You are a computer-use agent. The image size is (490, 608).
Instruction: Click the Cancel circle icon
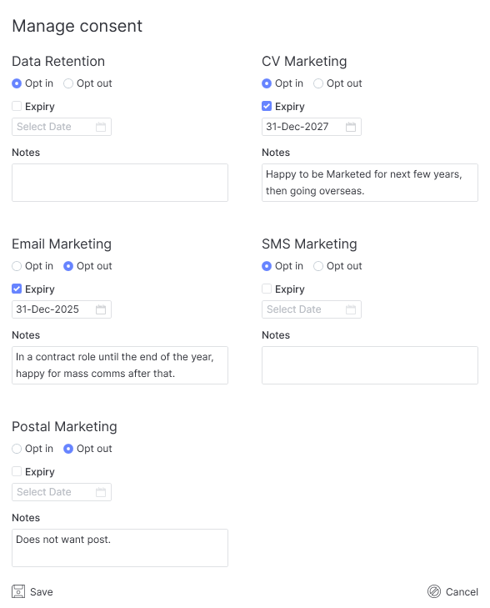click(x=434, y=591)
